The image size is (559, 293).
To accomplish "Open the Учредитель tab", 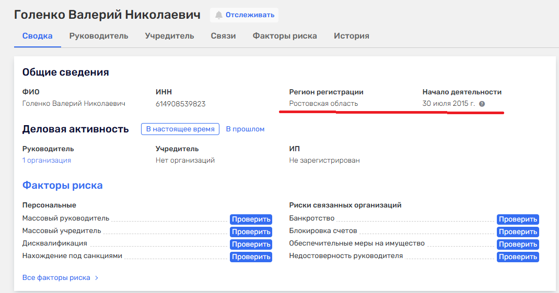I will pyautogui.click(x=169, y=36).
